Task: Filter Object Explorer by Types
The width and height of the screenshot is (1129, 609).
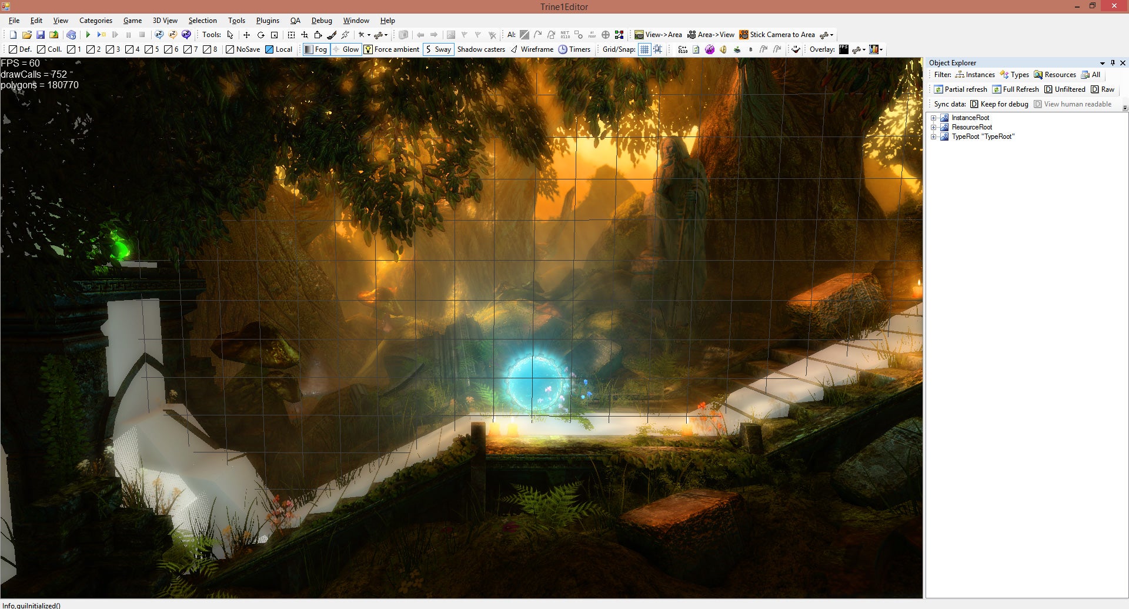Action: pyautogui.click(x=1014, y=75)
